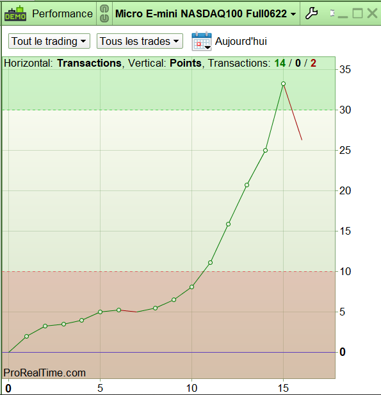
Task: Select the data point at transaction 14
Action: coord(265,151)
